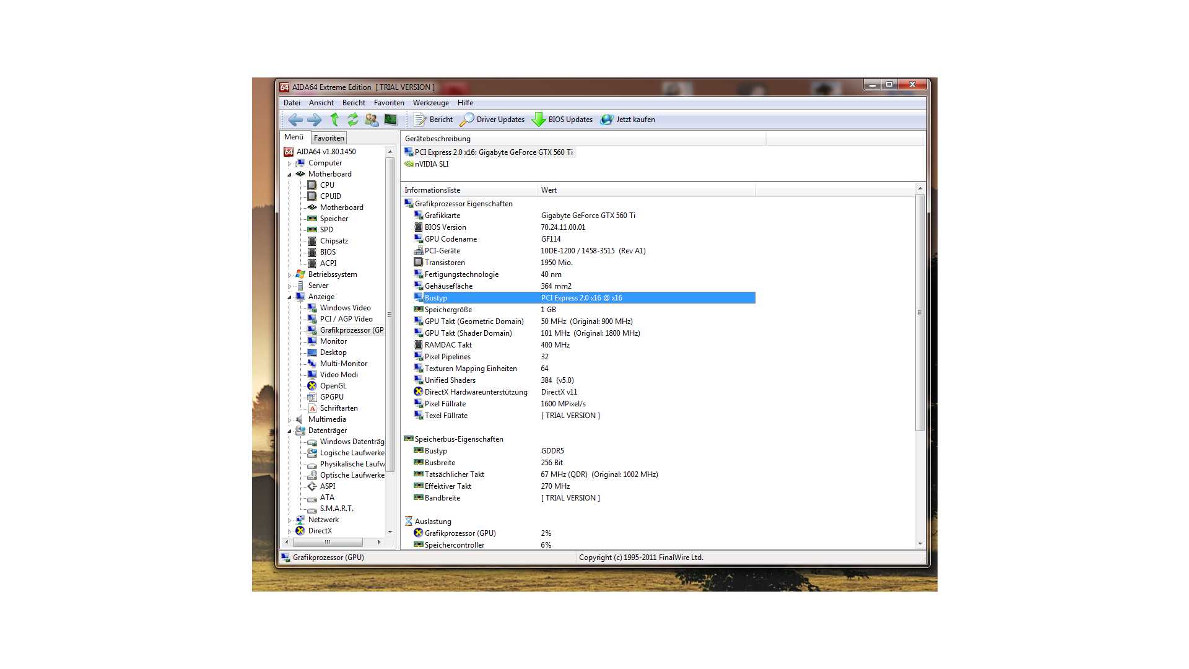Select OpenGL in the tree
Screen dimensions: 1189x669
tap(333, 386)
